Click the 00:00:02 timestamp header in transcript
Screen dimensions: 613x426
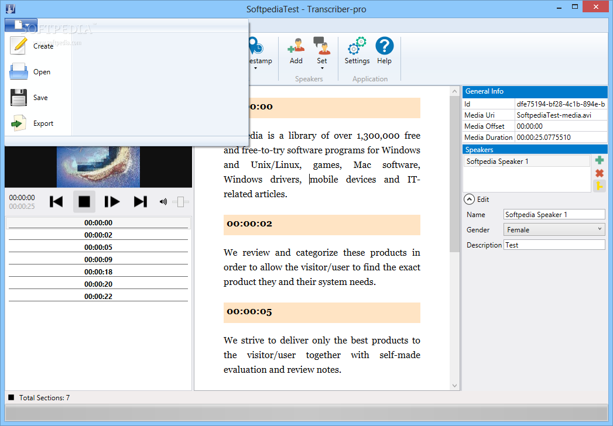pyautogui.click(x=322, y=225)
